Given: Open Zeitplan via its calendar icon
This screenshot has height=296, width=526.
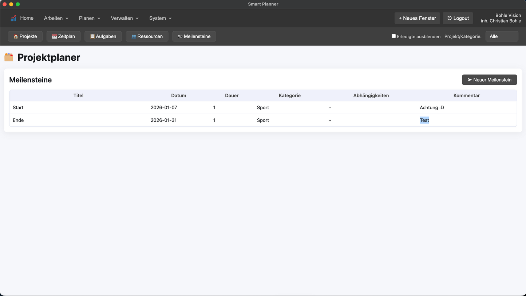Looking at the screenshot, I should (54, 36).
